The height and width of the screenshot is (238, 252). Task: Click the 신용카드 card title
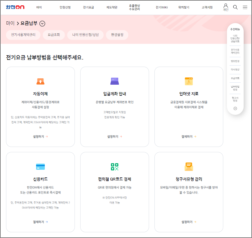[40, 179]
